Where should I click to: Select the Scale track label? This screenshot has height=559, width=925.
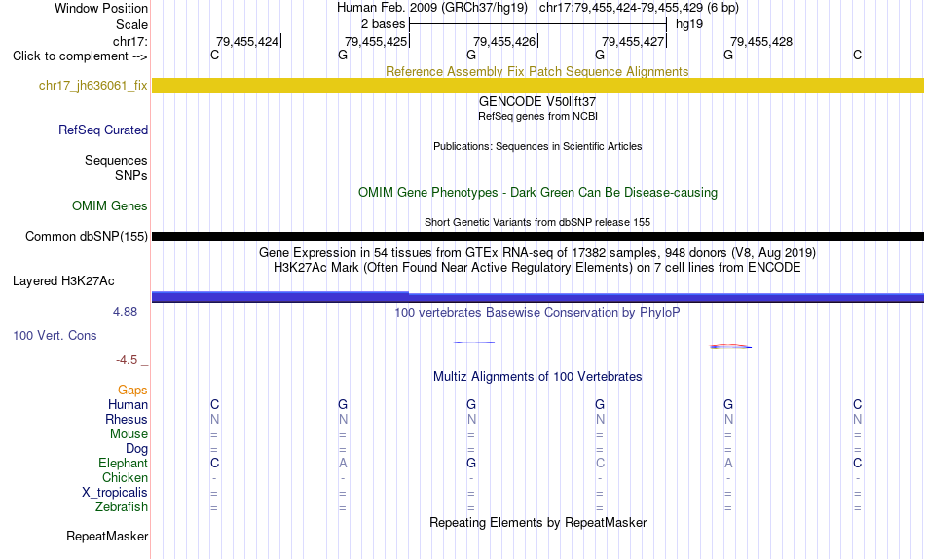131,24
